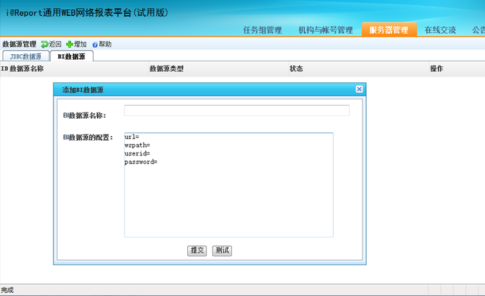Go to the 服务器管理 menu tab

[389, 30]
